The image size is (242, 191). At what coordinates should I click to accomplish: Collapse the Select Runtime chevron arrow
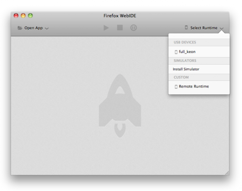[222, 28]
